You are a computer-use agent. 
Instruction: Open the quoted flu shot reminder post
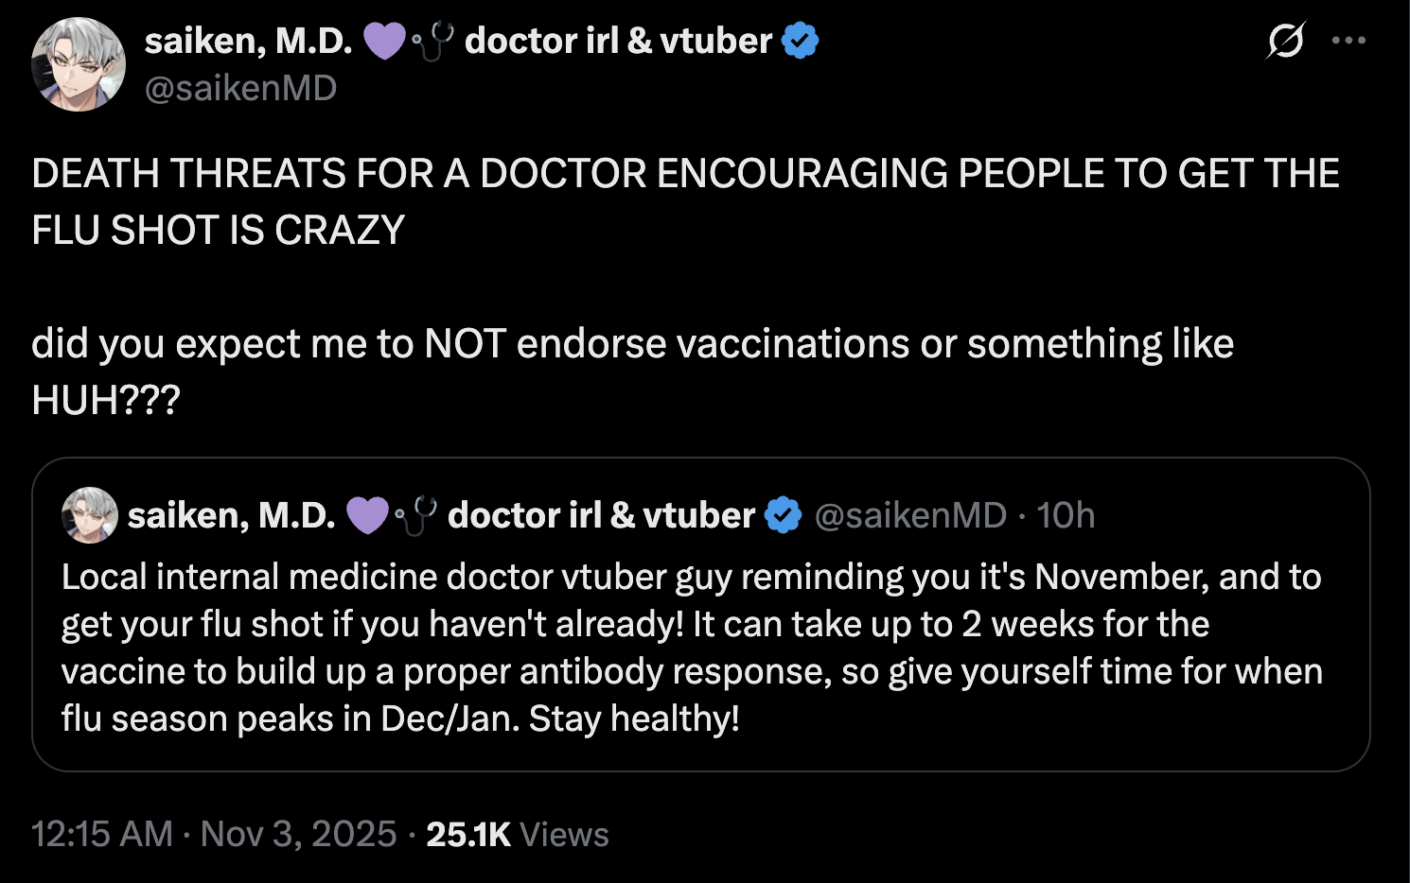click(x=691, y=648)
